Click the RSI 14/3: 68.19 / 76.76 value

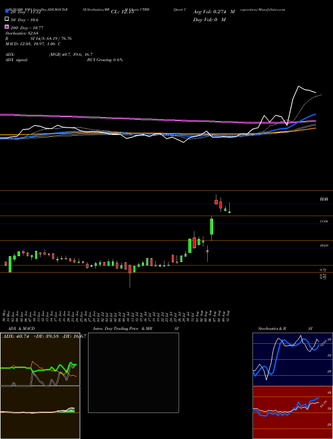point(51,39)
